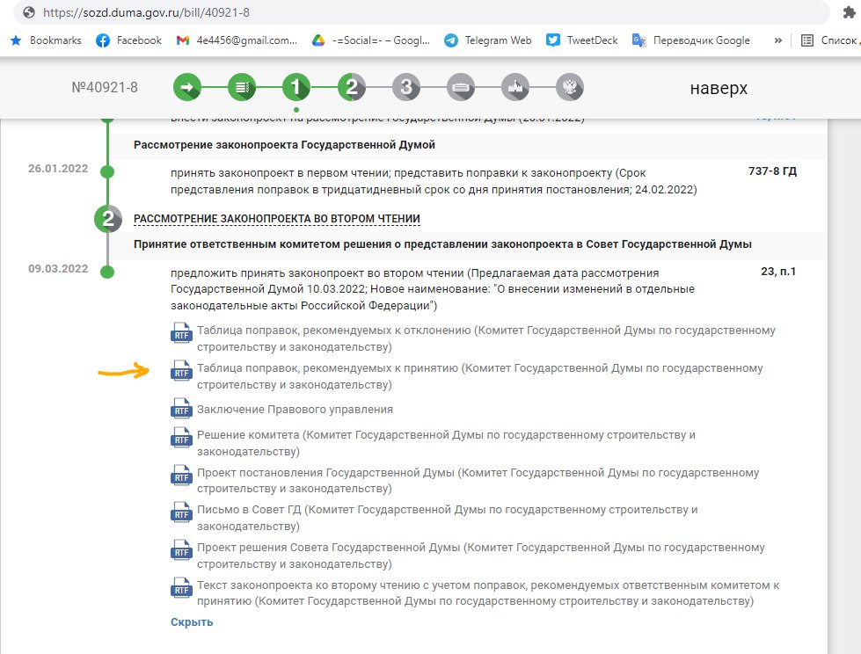
Task: Open the browser extensions puzzle icon
Action: (x=850, y=12)
